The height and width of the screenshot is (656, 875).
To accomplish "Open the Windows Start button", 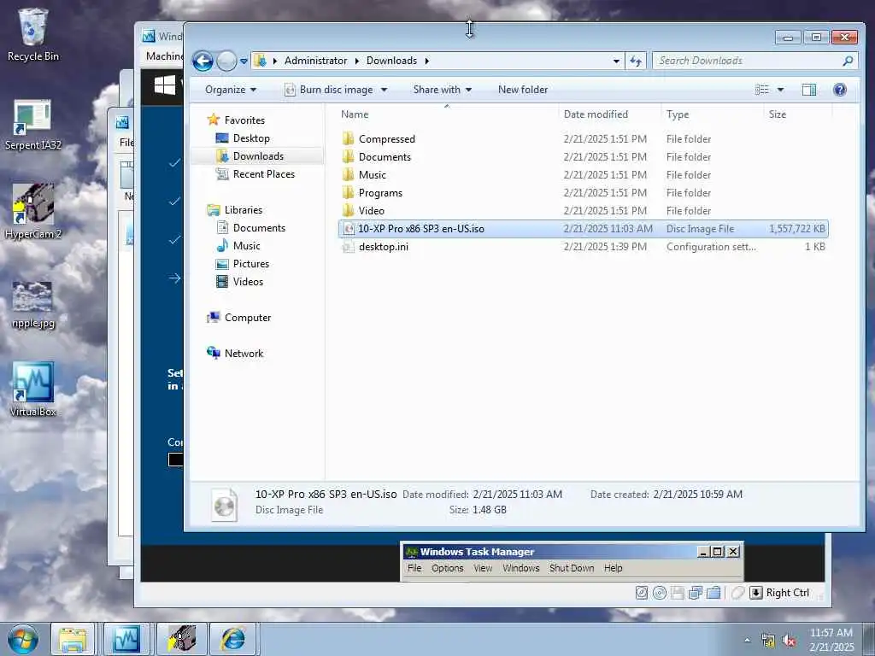I will 23,639.
